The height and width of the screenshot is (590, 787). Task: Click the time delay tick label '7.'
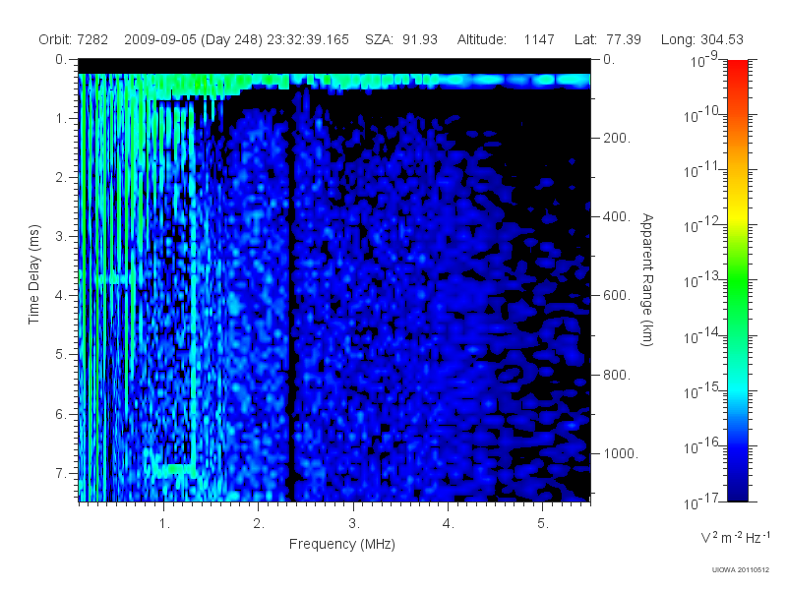click(x=61, y=473)
